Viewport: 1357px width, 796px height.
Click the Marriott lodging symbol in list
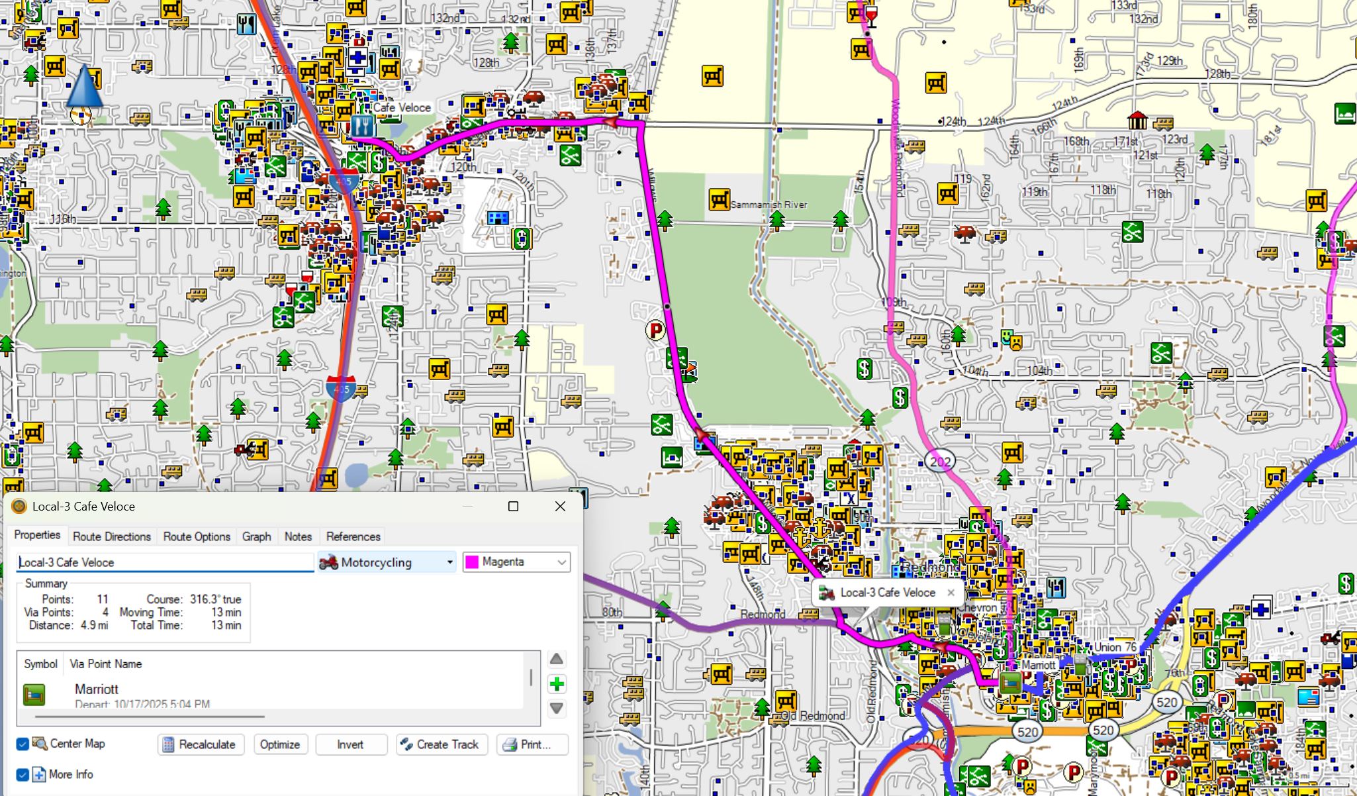(x=34, y=694)
